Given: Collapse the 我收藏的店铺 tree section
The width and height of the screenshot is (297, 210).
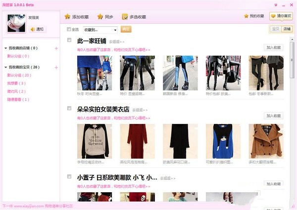Looking at the screenshot, I should click(x=5, y=48).
